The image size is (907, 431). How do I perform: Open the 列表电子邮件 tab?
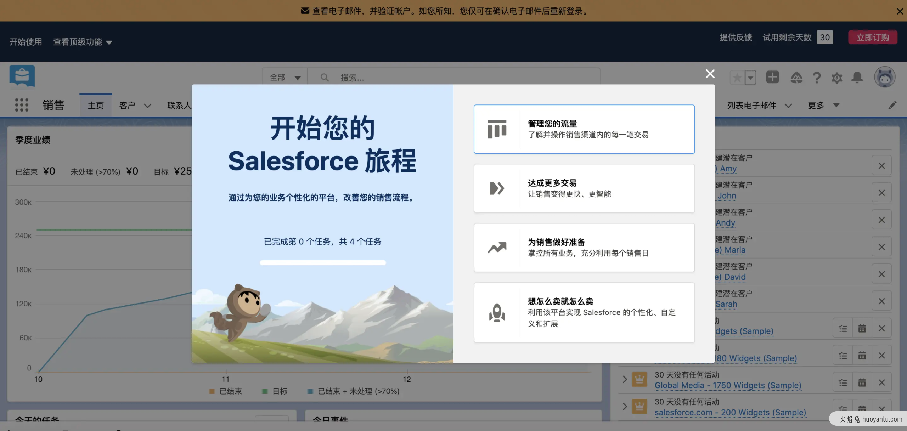751,105
